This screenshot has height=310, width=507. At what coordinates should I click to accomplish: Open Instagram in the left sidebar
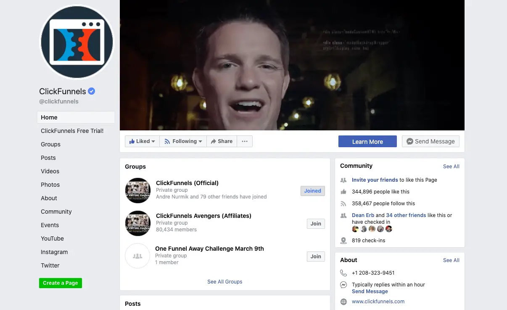(x=54, y=252)
